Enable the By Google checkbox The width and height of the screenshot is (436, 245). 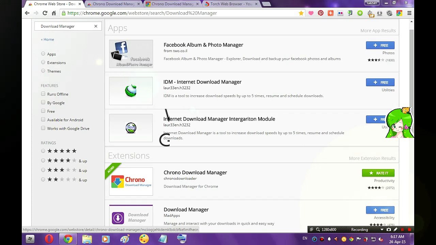(x=43, y=102)
